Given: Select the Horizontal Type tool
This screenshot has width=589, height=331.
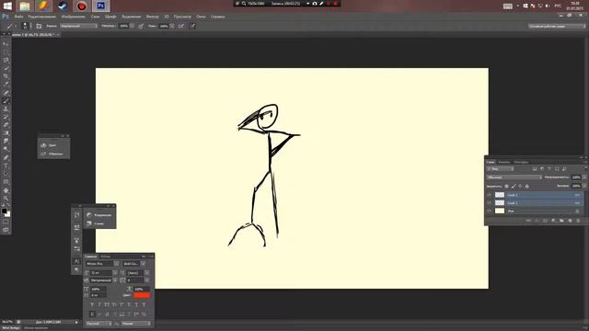Looking at the screenshot, I should (x=6, y=165).
